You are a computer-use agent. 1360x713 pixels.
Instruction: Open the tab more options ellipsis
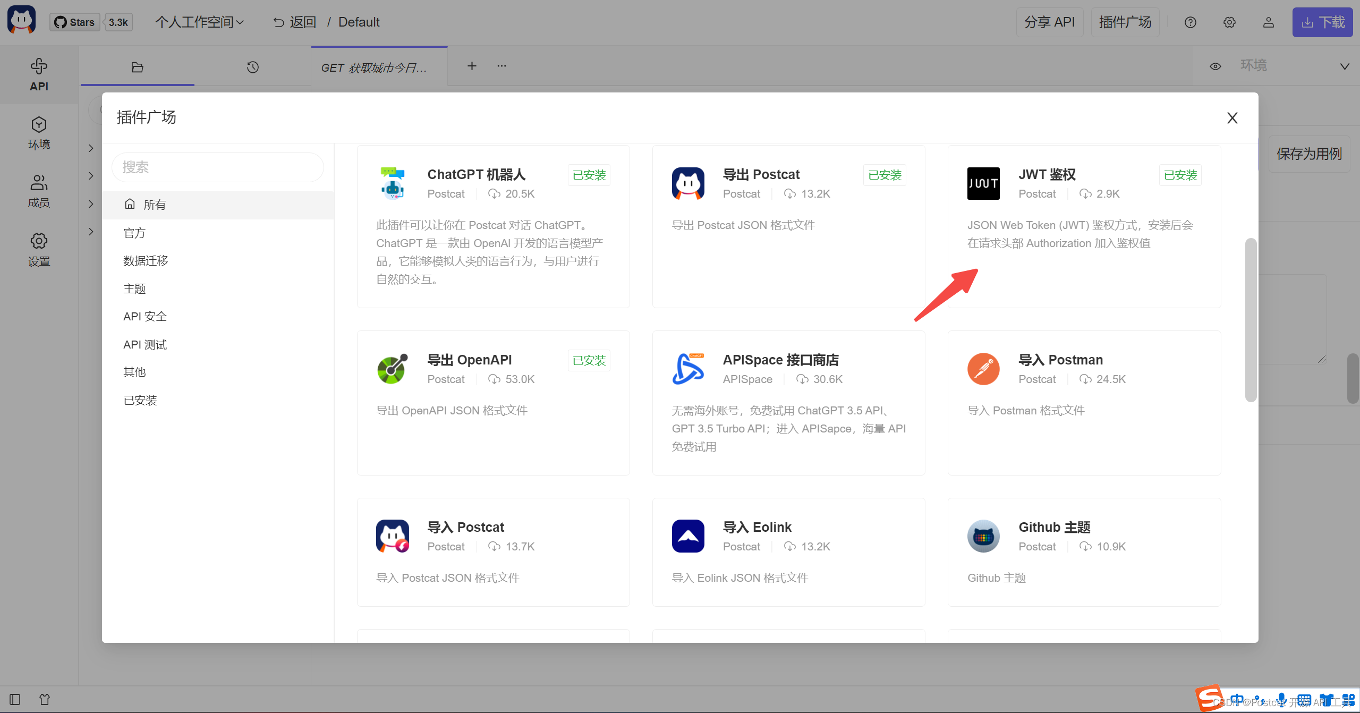(x=501, y=66)
